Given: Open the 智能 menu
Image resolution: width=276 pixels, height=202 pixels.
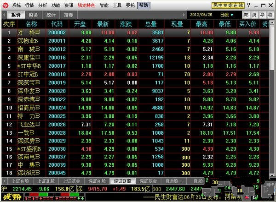Looking at the screenshot, I should [x=104, y=5].
